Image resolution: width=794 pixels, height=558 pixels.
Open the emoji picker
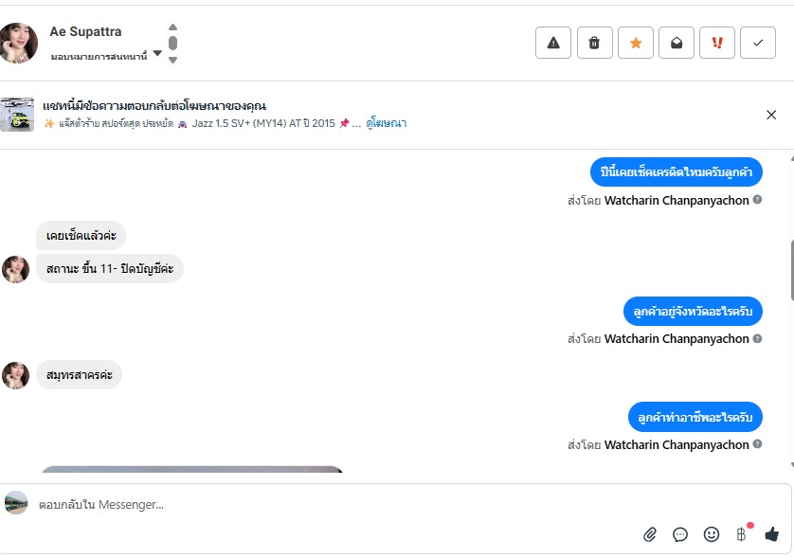coord(712,534)
